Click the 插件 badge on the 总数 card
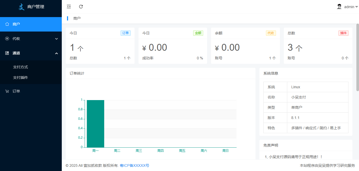Screen dimensions: 359x171 [x=343, y=33]
